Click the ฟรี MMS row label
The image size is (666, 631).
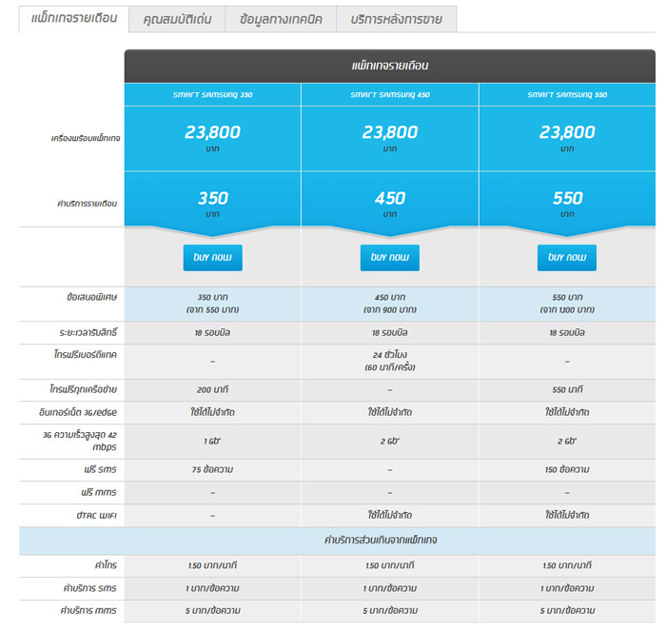tap(99, 492)
